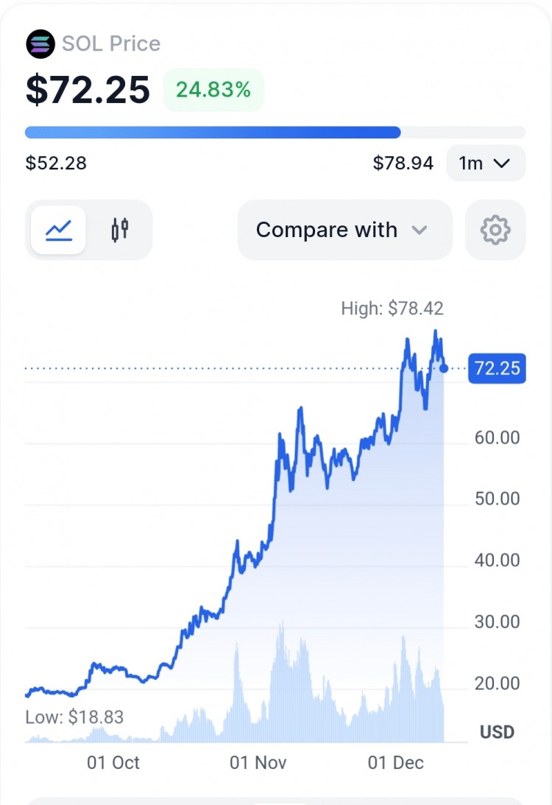Screen dimensions: 552x805
Task: Click the Low: $18.83 label
Action: tap(74, 717)
